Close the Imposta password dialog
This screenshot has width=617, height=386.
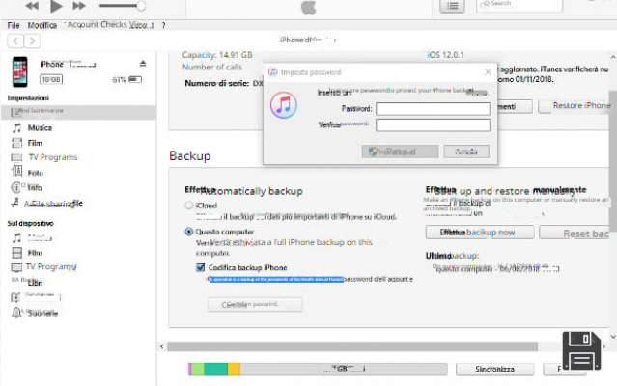pos(488,72)
